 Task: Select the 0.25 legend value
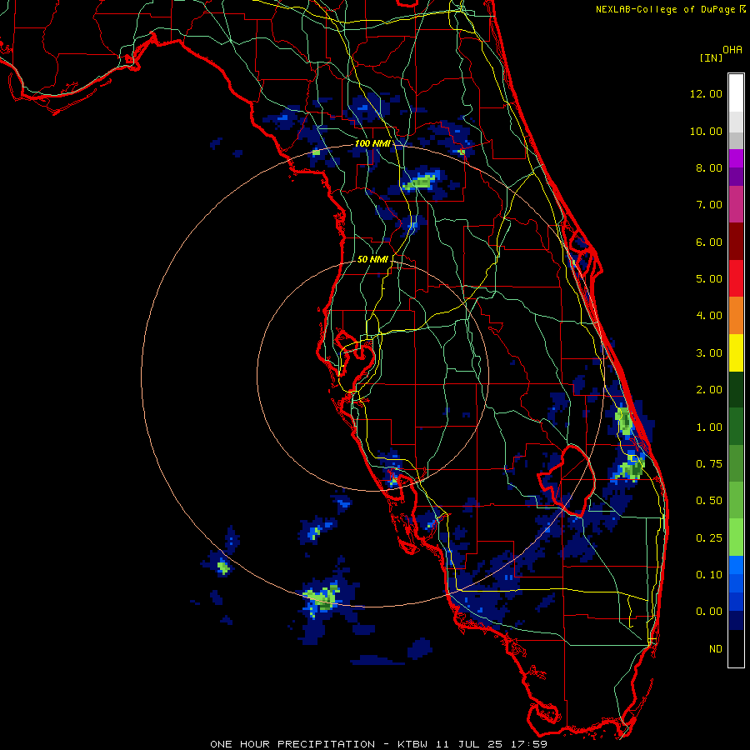[x=709, y=538]
